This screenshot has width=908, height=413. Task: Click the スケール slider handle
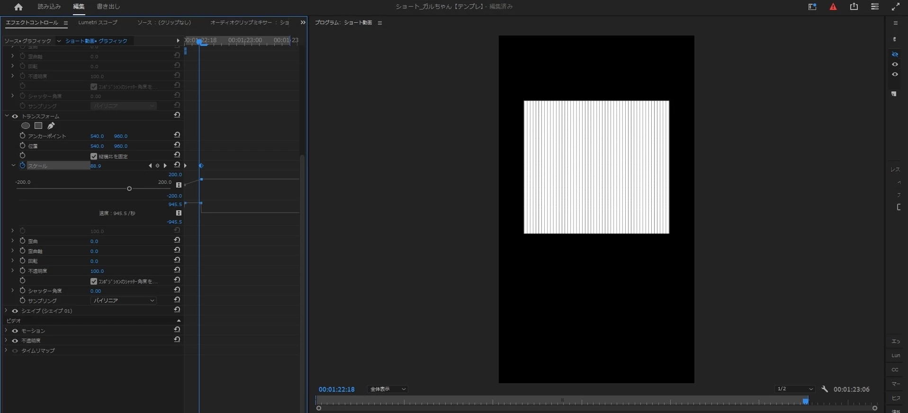click(x=129, y=189)
